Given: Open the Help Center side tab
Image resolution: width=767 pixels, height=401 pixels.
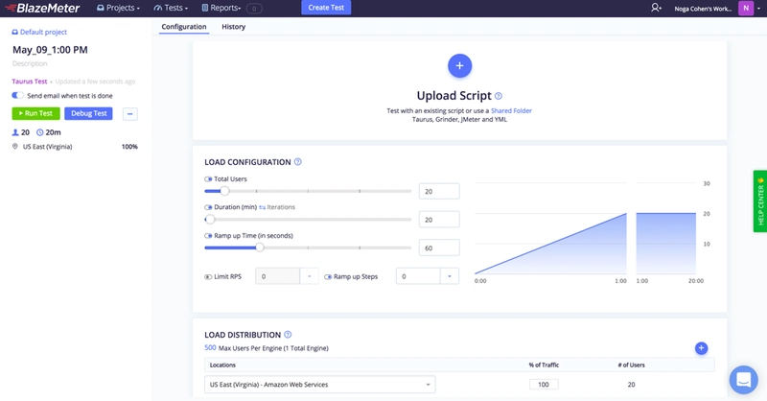Looking at the screenshot, I should click(x=760, y=201).
